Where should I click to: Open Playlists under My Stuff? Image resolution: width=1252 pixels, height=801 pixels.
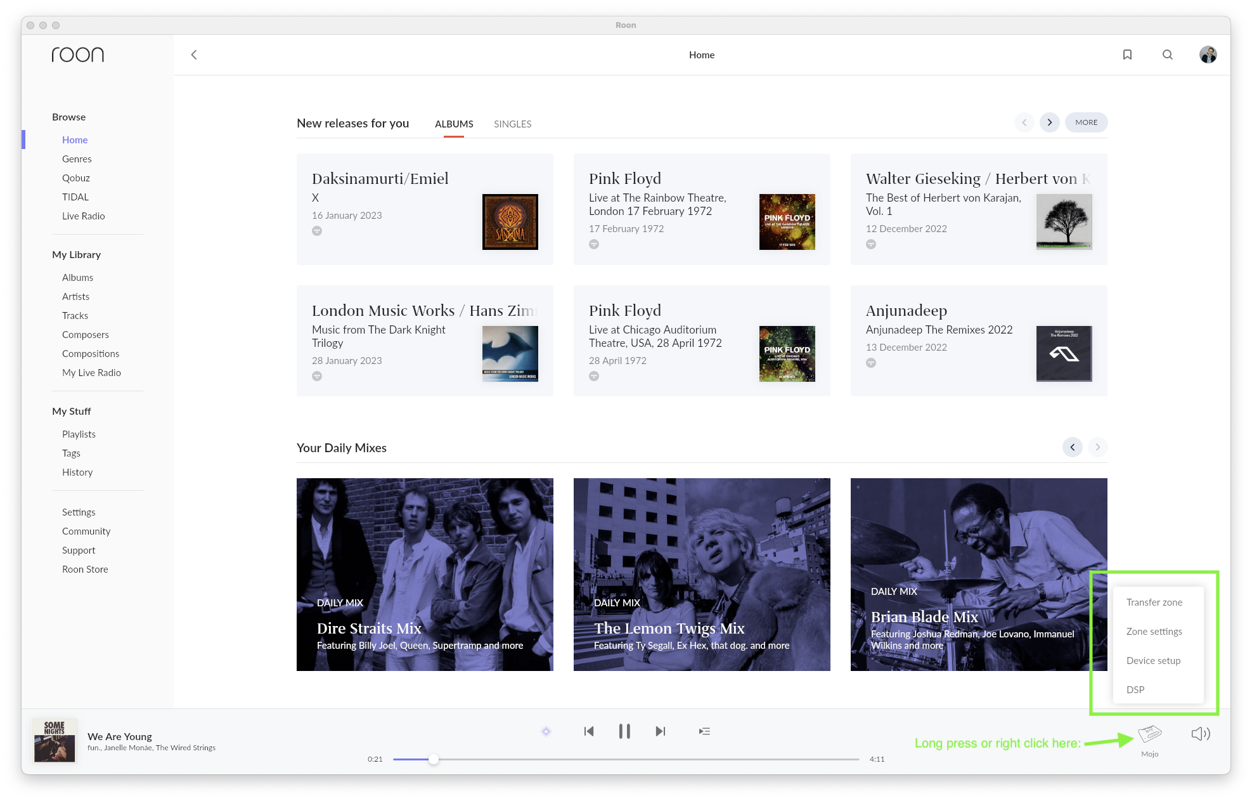tap(79, 434)
